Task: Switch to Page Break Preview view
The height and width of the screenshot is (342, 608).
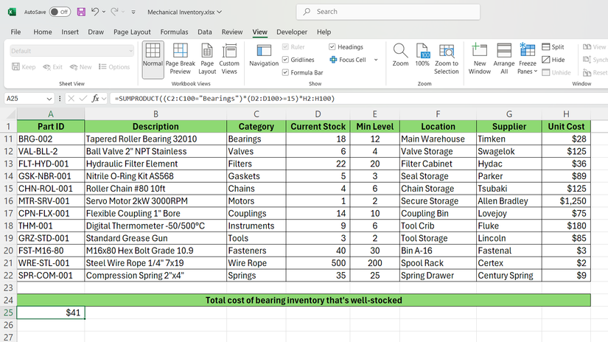Action: 181,59
